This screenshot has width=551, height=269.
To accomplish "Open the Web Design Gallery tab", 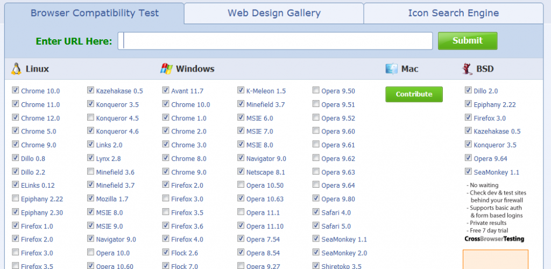I will pos(274,13).
